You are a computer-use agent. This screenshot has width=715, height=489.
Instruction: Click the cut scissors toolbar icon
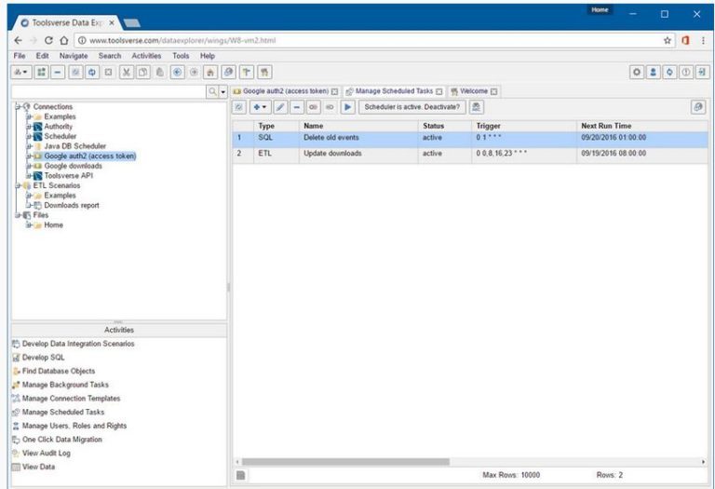tap(127, 72)
